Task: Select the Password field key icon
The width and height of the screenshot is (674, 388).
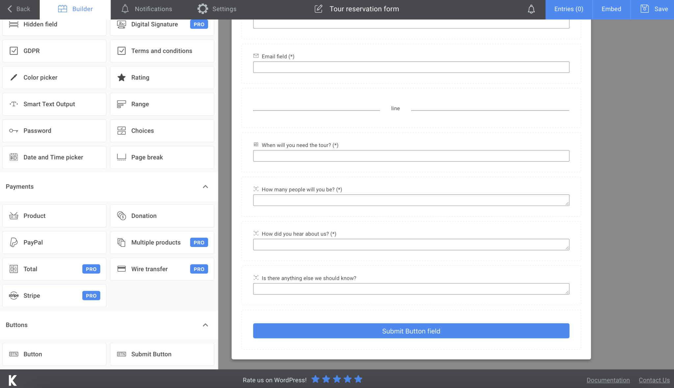Action: pyautogui.click(x=13, y=131)
